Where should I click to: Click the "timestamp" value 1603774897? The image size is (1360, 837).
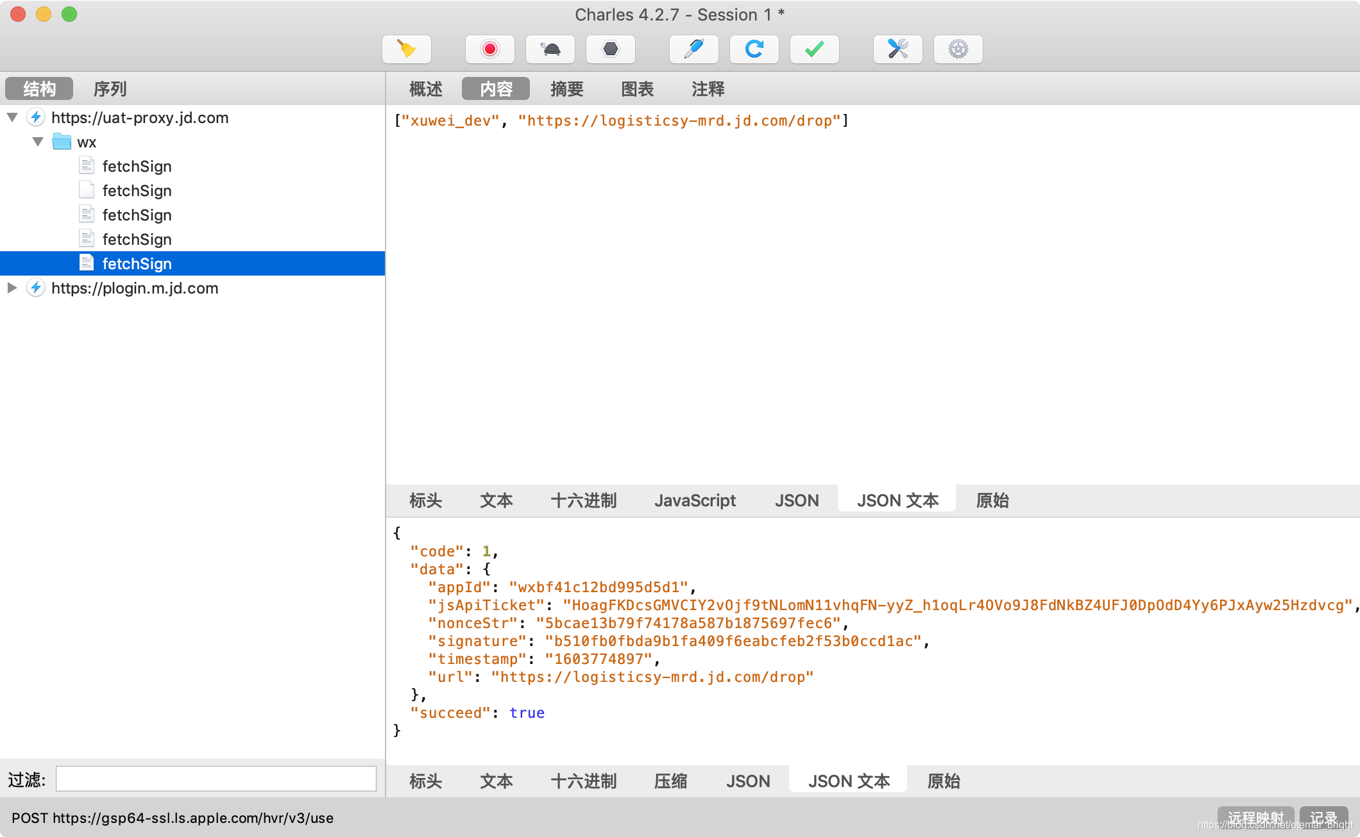(599, 659)
